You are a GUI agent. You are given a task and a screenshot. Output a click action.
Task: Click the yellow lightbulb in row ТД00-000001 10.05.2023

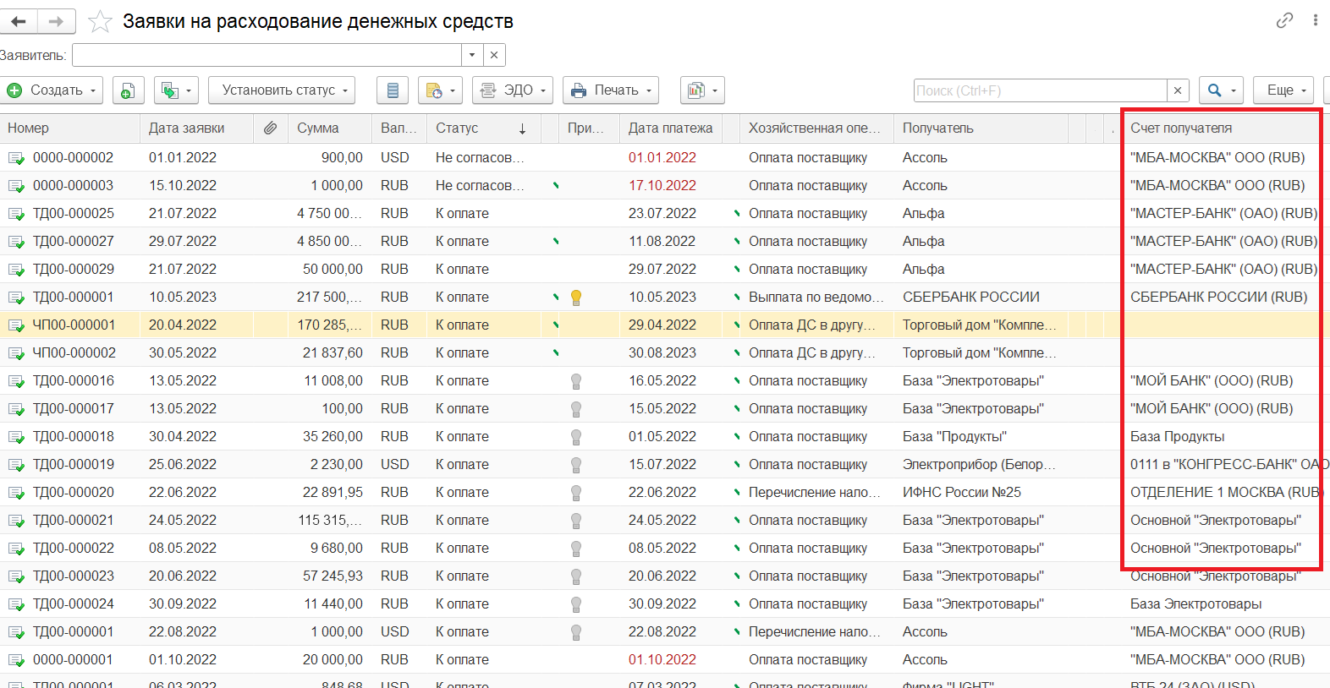(x=576, y=298)
